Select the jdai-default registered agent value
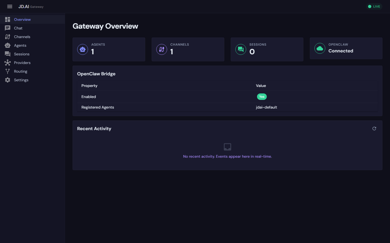The height and width of the screenshot is (243, 390). (266, 107)
